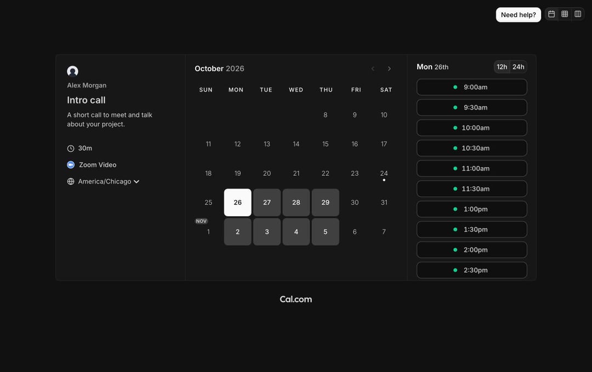Switch time format to 24h
The height and width of the screenshot is (372, 592).
pos(519,67)
